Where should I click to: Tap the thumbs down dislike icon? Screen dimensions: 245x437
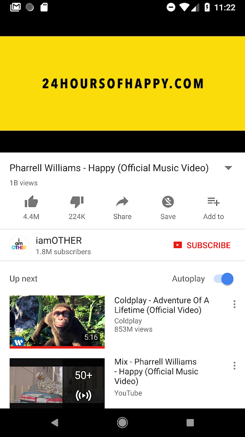(77, 202)
